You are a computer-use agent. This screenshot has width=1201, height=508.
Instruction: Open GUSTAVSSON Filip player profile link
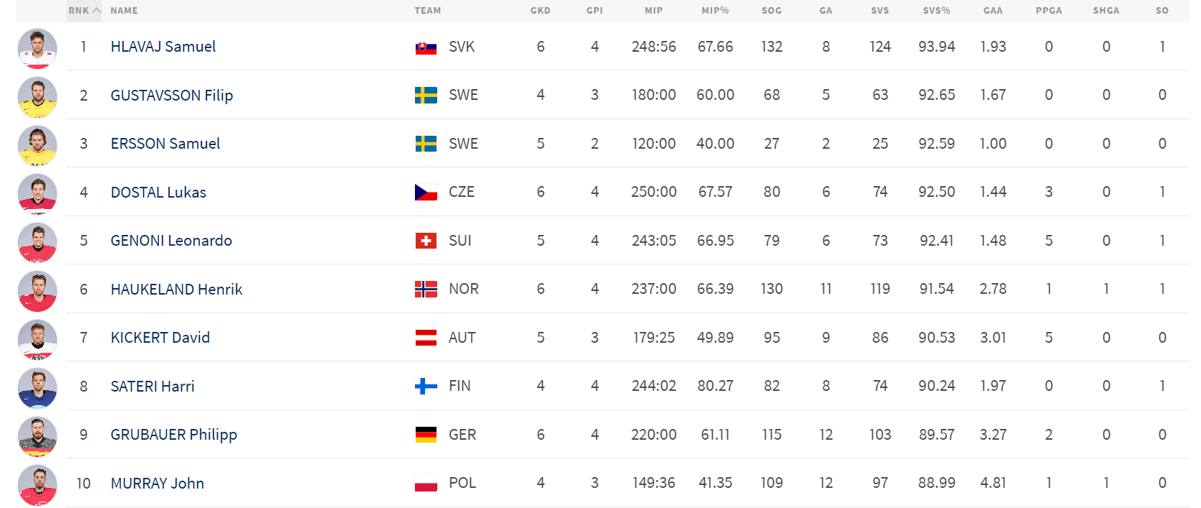tap(172, 96)
